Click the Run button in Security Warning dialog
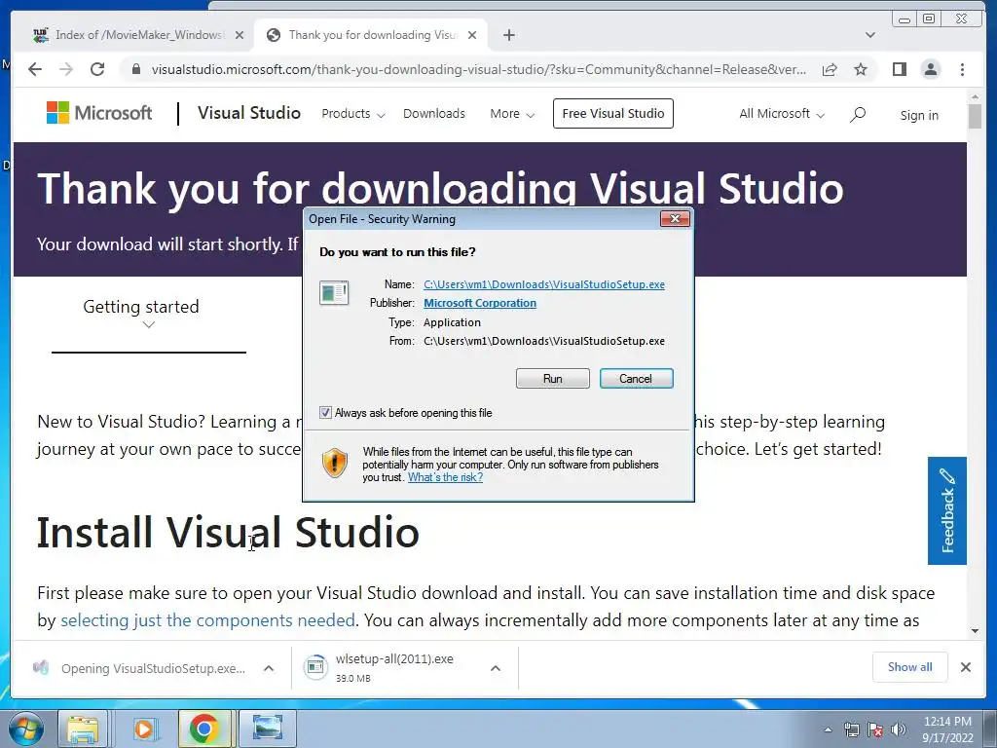This screenshot has height=748, width=997. pos(553,379)
